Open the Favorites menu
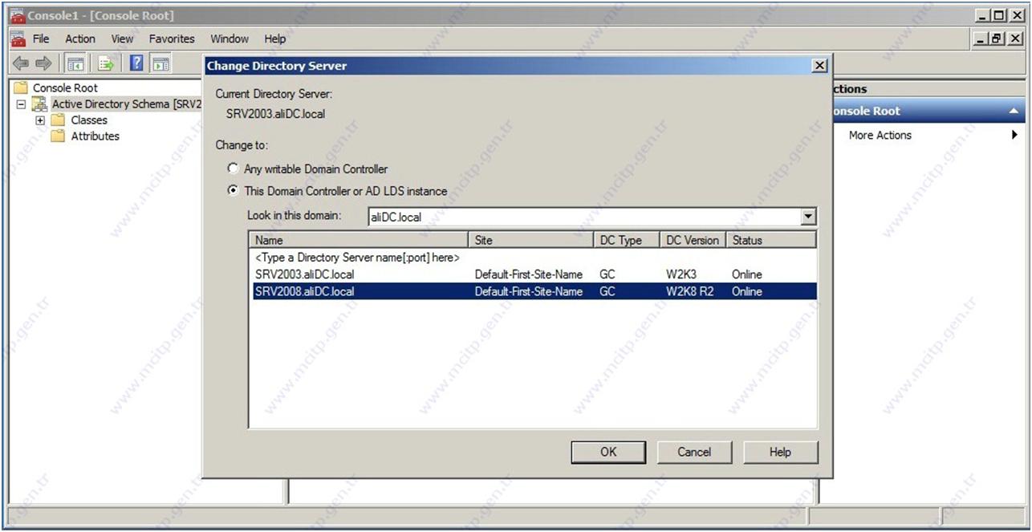Viewport: 1032px width, 532px height. (172, 39)
